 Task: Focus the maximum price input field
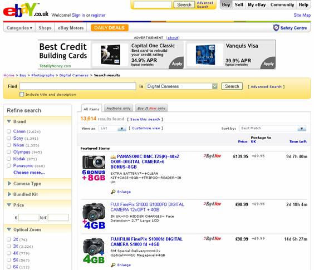click(x=58, y=217)
